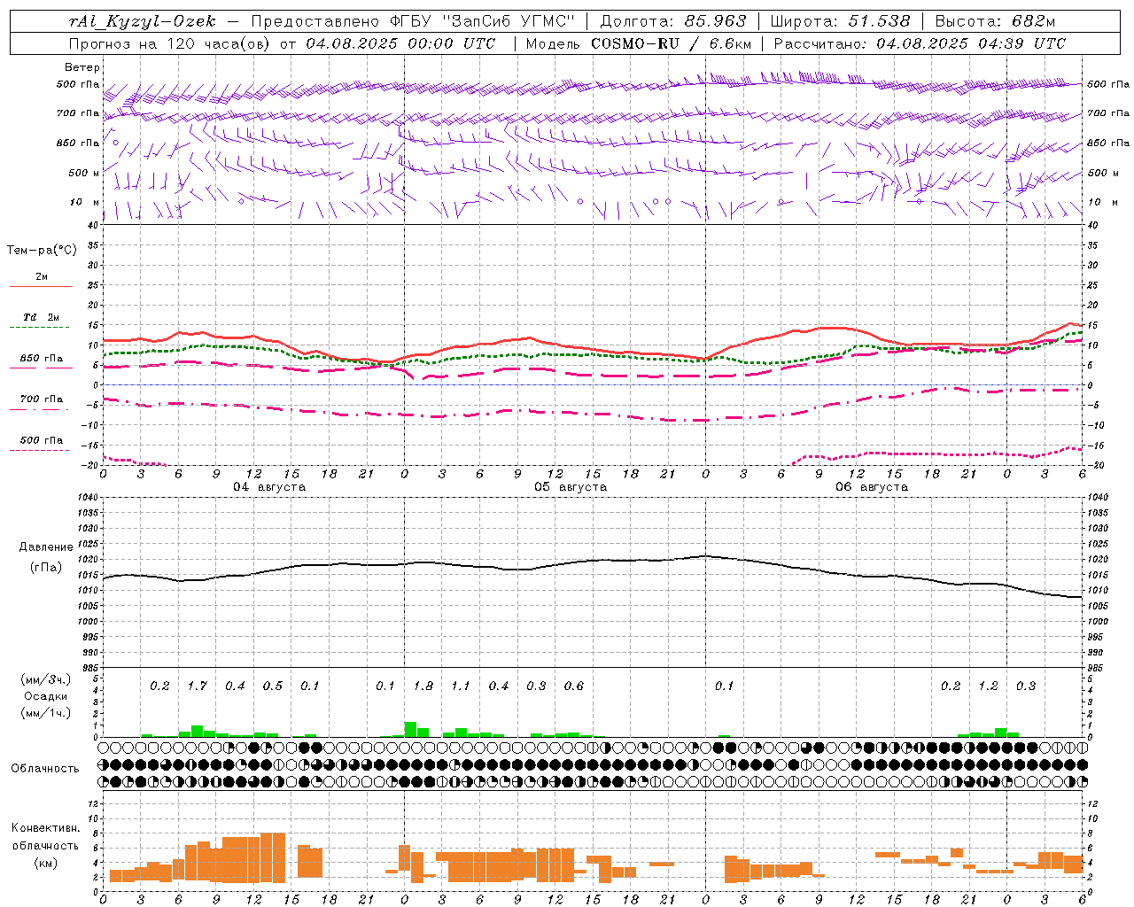Click the 06 августа date label

coord(872,487)
